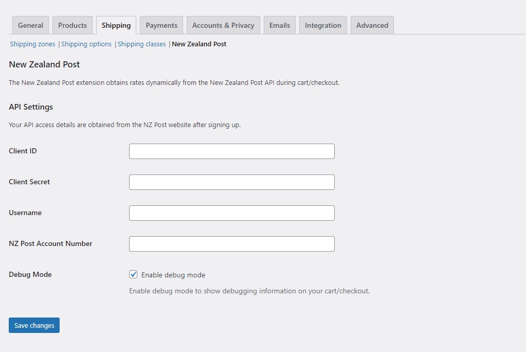
Task: Open the Emails tab
Action: click(279, 25)
